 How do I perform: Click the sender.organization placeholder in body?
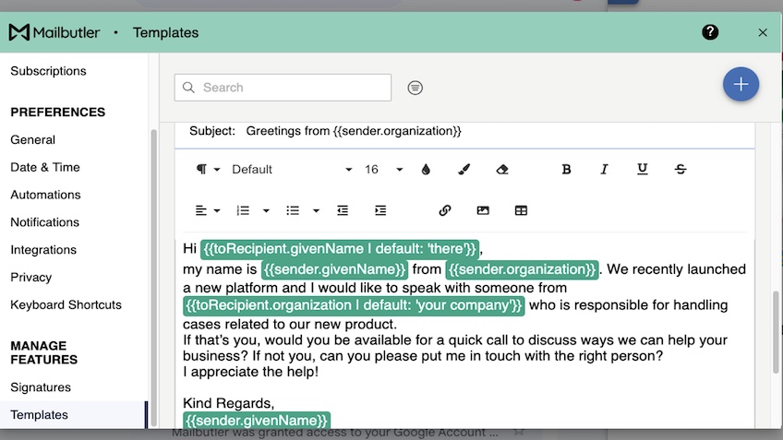(x=522, y=269)
